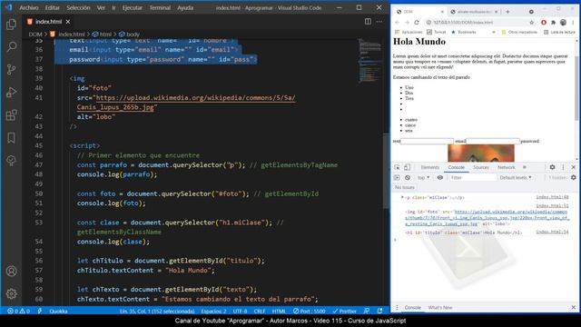
Task: Open a new tab in Chrome
Action: coord(507,12)
